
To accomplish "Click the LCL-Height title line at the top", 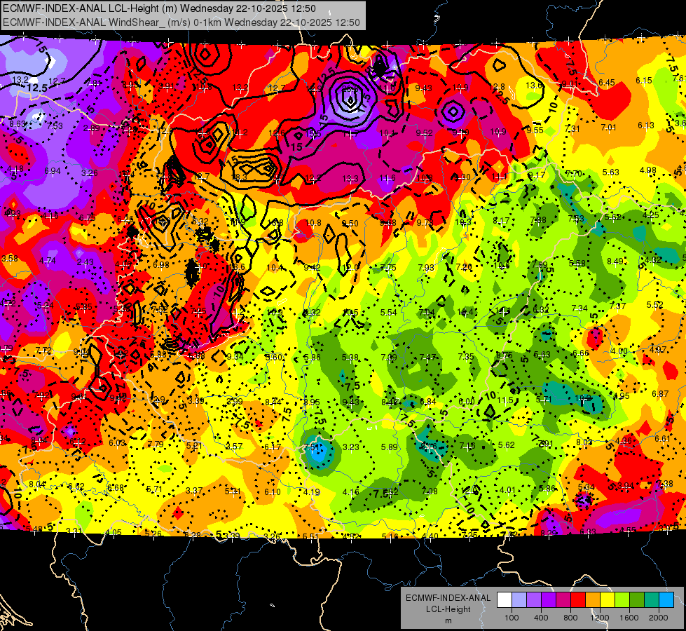I will 159,8.
